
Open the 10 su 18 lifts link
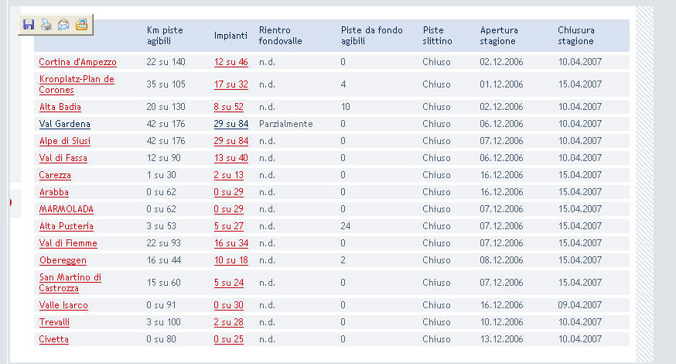pyautogui.click(x=231, y=260)
